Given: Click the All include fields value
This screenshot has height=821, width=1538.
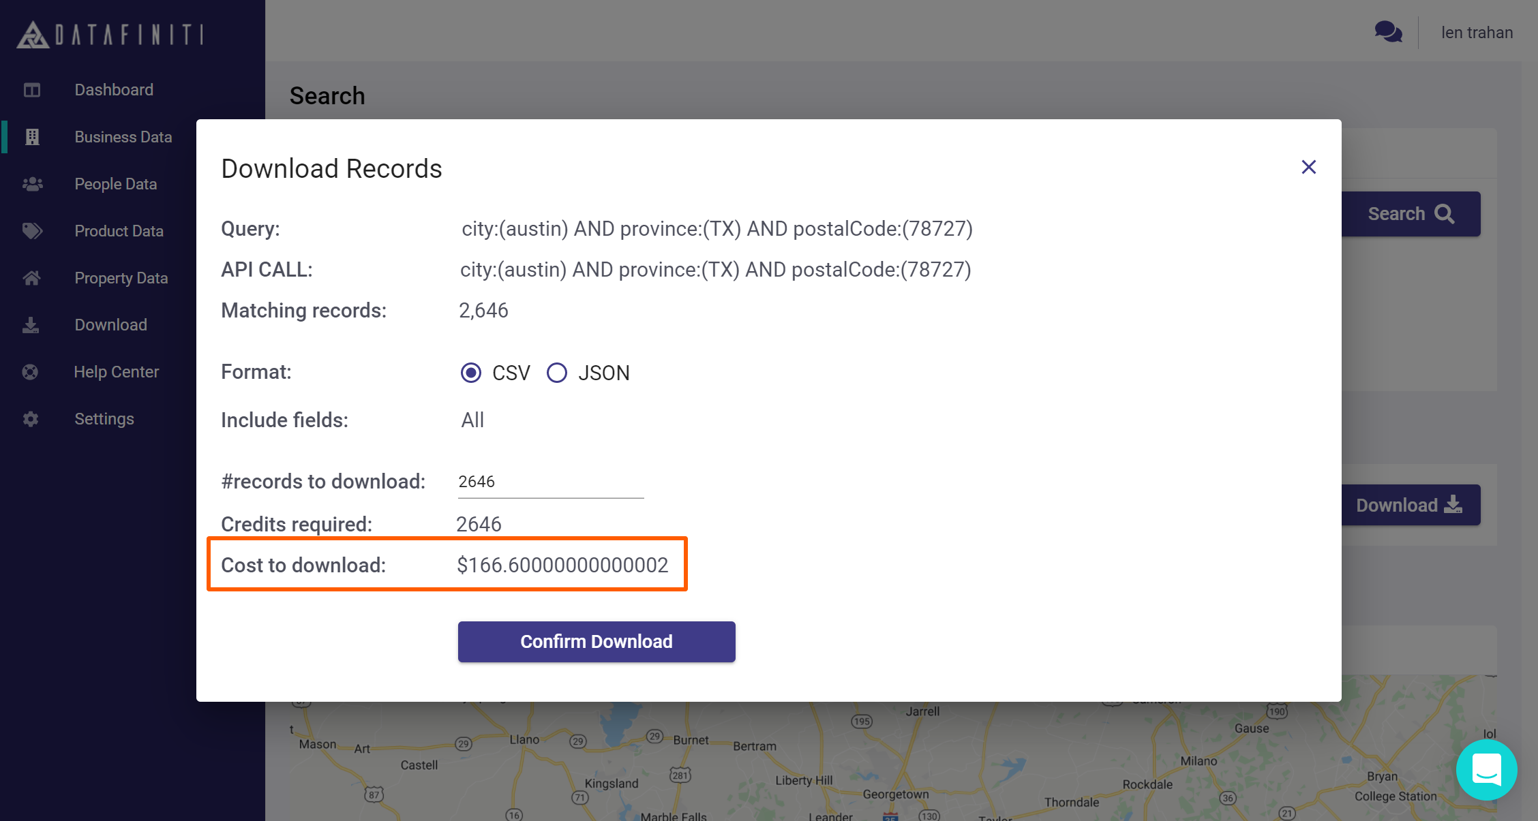Looking at the screenshot, I should click(472, 420).
